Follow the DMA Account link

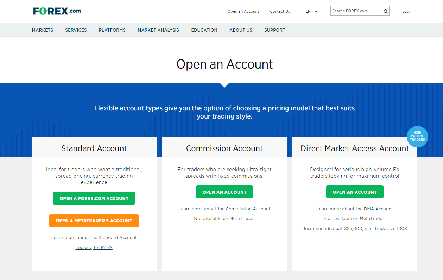tap(378, 209)
